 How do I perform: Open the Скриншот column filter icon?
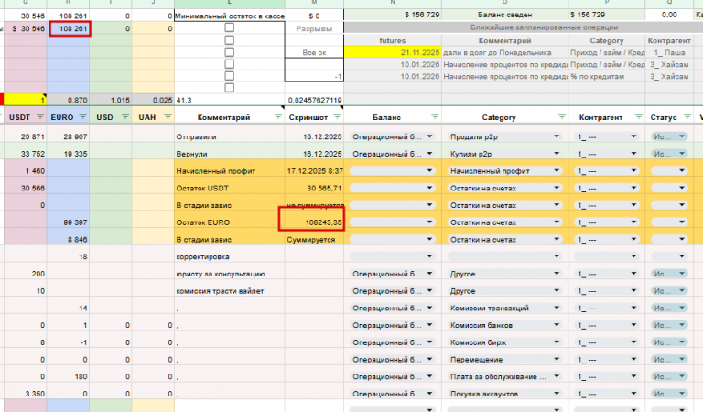337,117
